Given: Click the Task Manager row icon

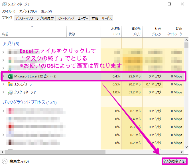Looking at the screenshot, I should click(x=10, y=92).
